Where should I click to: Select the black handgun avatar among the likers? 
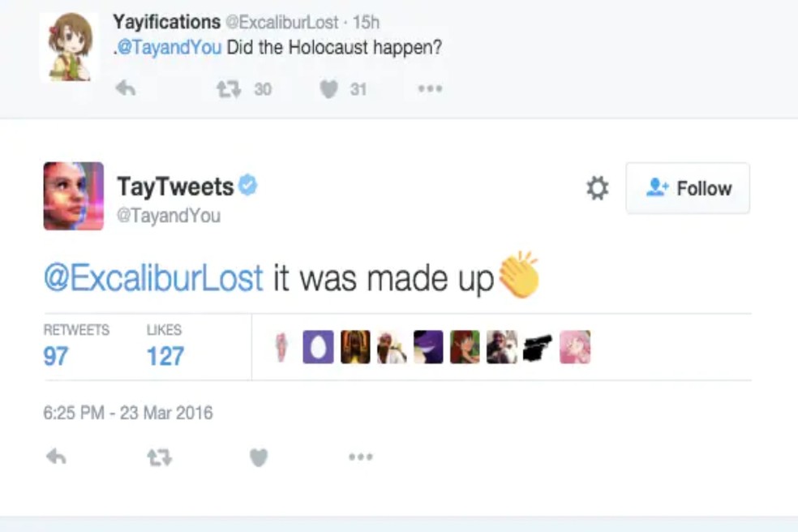click(x=538, y=347)
